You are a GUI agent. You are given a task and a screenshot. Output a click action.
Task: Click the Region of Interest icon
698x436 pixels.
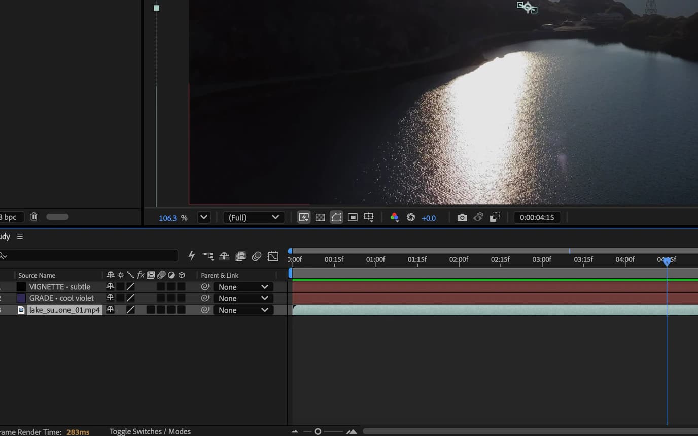pyautogui.click(x=353, y=217)
